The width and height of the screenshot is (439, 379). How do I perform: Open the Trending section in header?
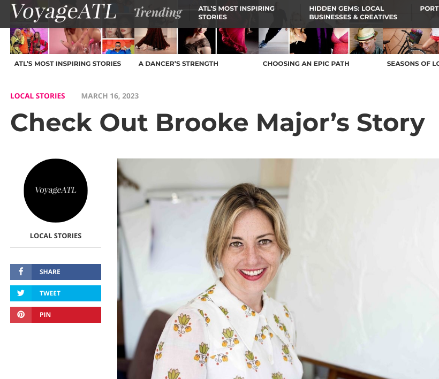point(158,13)
